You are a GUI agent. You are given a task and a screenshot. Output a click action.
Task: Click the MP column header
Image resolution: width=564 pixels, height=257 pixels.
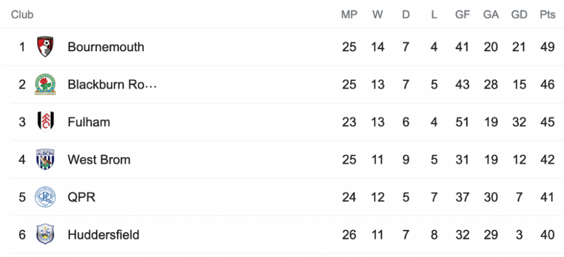(x=349, y=15)
